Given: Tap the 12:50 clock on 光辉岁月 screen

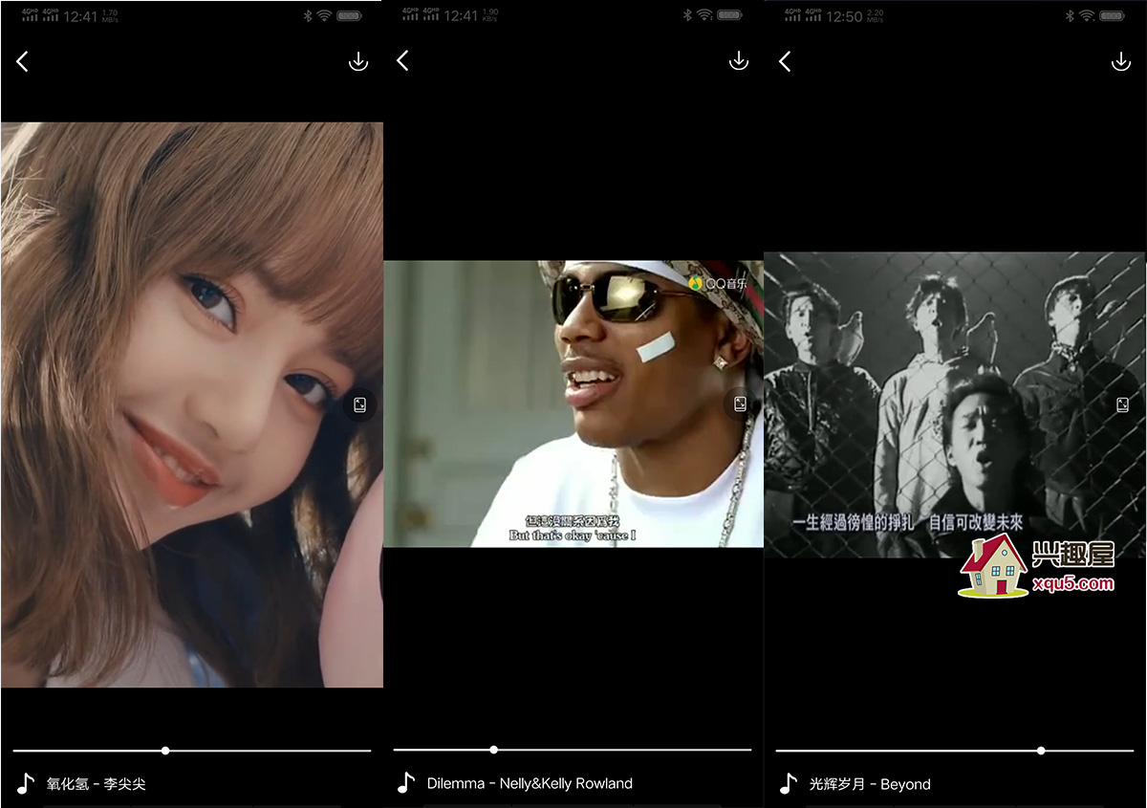Looking at the screenshot, I should point(845,16).
